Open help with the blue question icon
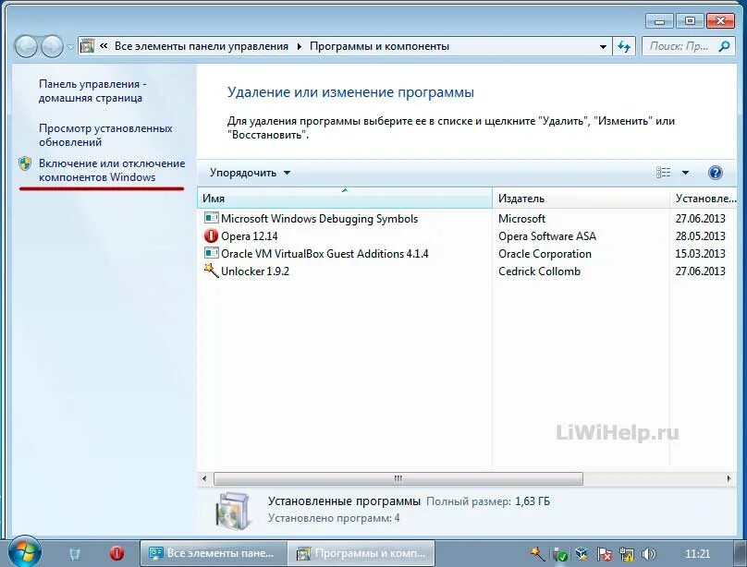Image resolution: width=747 pixels, height=567 pixels. point(715,172)
